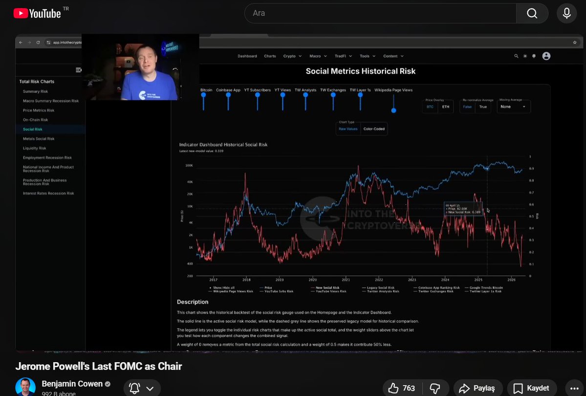Open subscription notification options chevron
586x396 pixels.
coord(150,389)
